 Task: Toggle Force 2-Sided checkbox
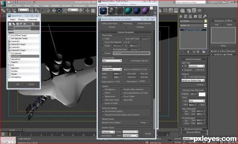(x=122, y=96)
